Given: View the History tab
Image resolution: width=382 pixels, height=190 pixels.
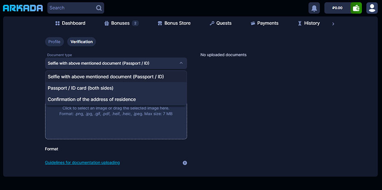Looking at the screenshot, I should [x=309, y=23].
